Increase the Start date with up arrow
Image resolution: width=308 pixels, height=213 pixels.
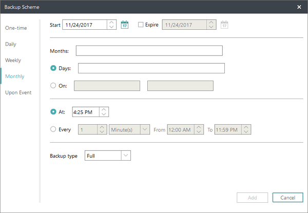click(111, 23)
